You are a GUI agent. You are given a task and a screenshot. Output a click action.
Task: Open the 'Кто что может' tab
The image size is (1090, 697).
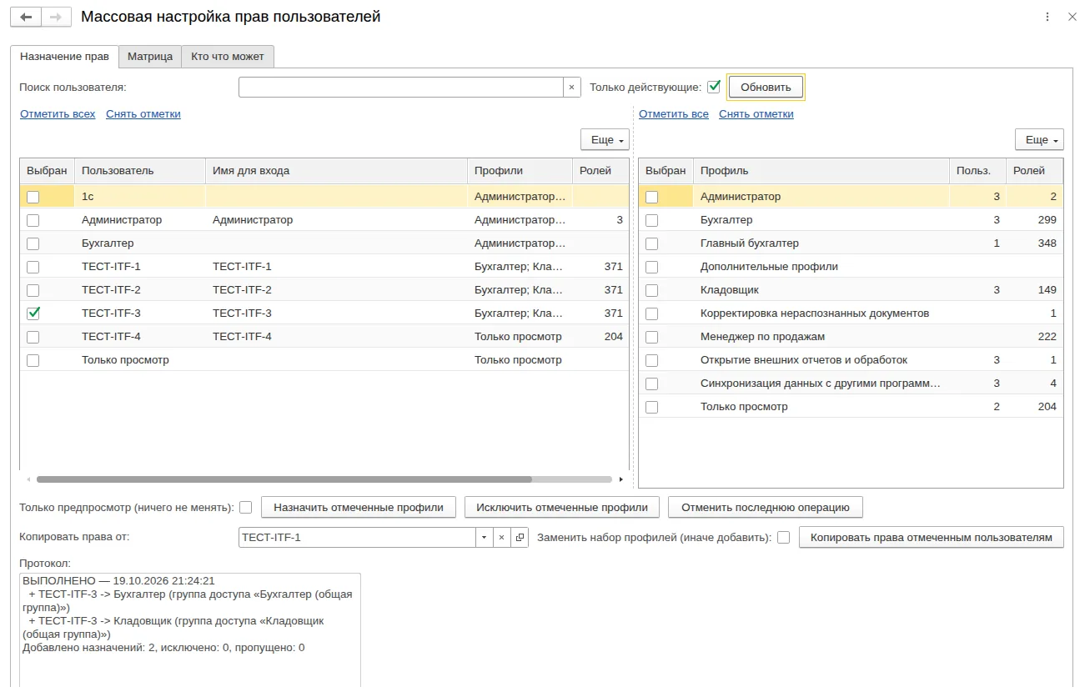tap(228, 57)
